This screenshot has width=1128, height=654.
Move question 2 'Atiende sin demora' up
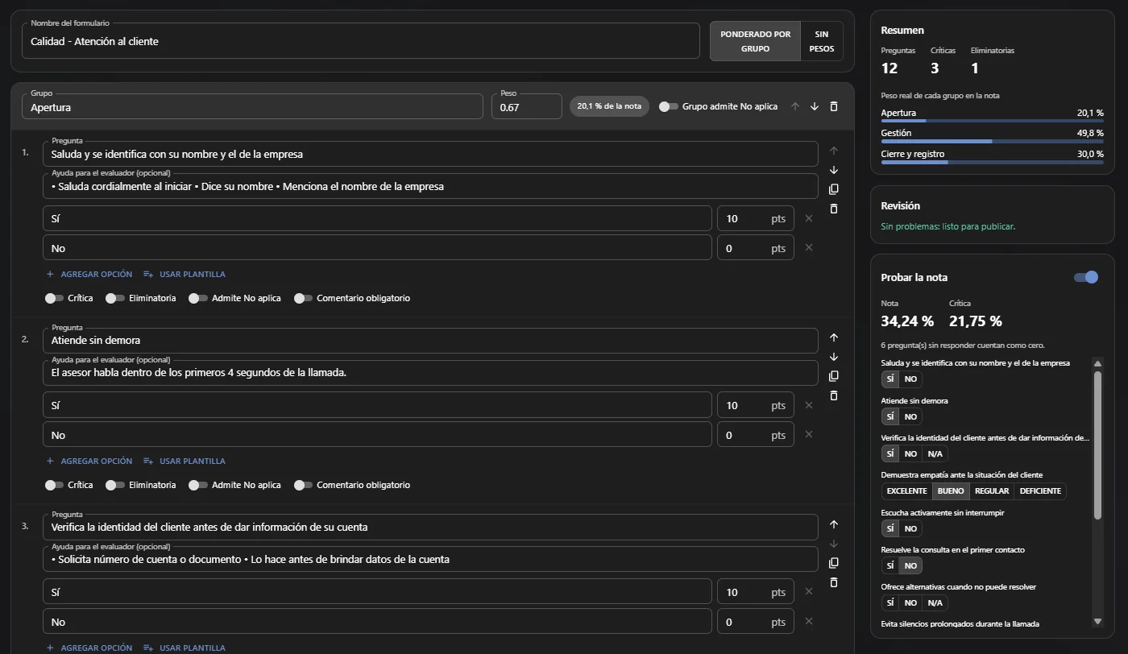(x=834, y=337)
